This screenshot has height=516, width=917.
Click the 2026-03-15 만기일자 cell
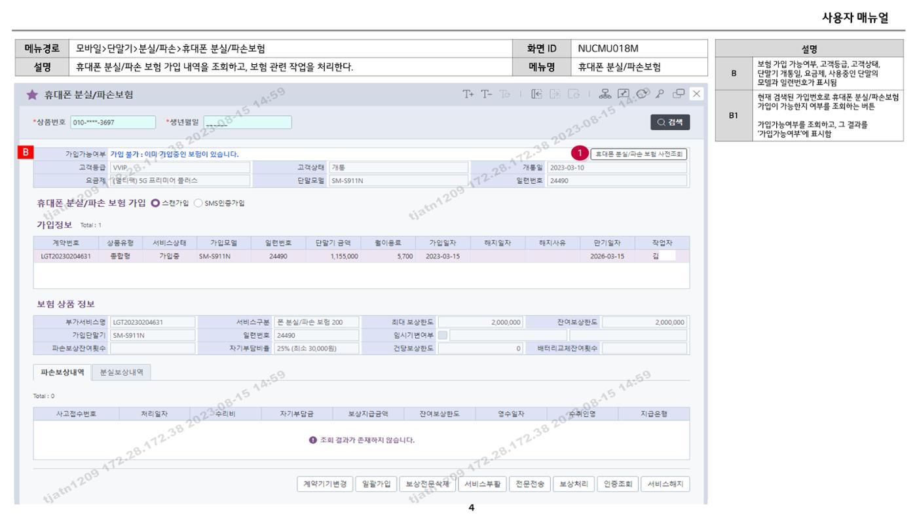tap(607, 256)
